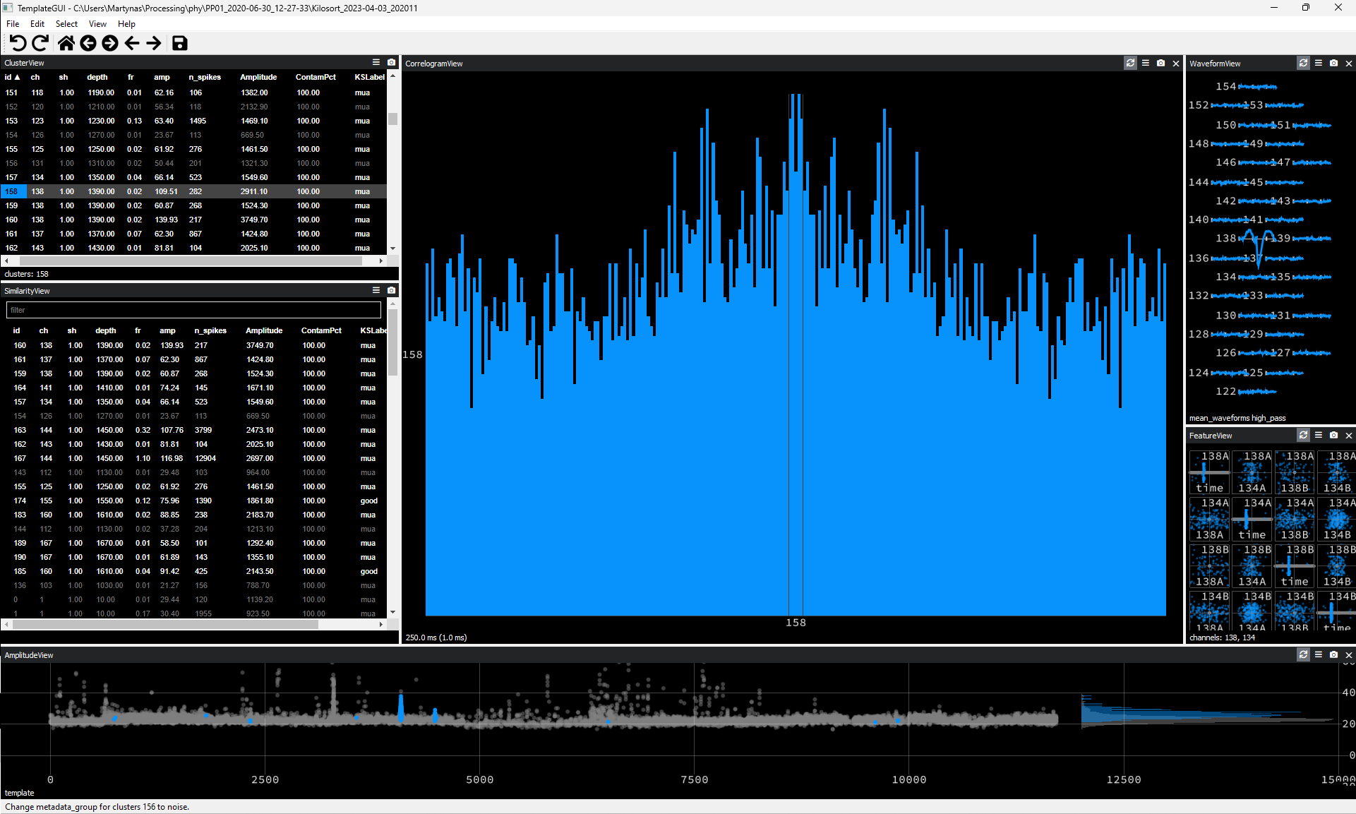
Task: Sort ClusterView by depth column
Action: (x=97, y=77)
